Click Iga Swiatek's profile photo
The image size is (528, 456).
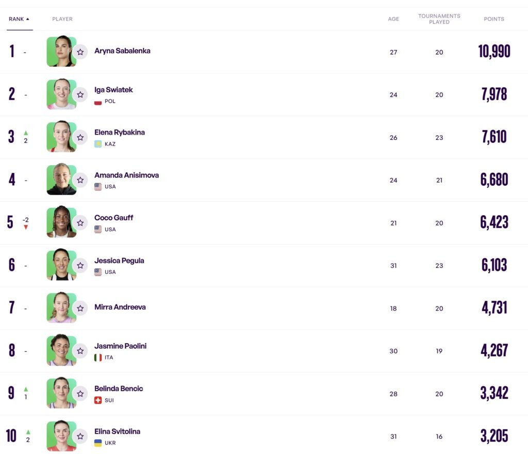(x=61, y=94)
